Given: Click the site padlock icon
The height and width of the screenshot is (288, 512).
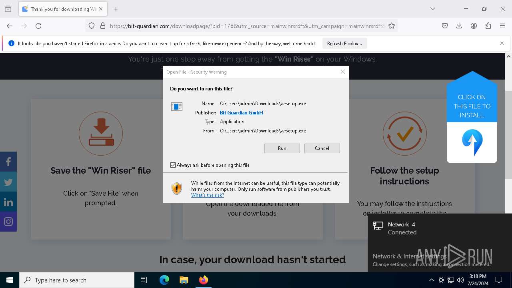Looking at the screenshot, I should tap(103, 26).
